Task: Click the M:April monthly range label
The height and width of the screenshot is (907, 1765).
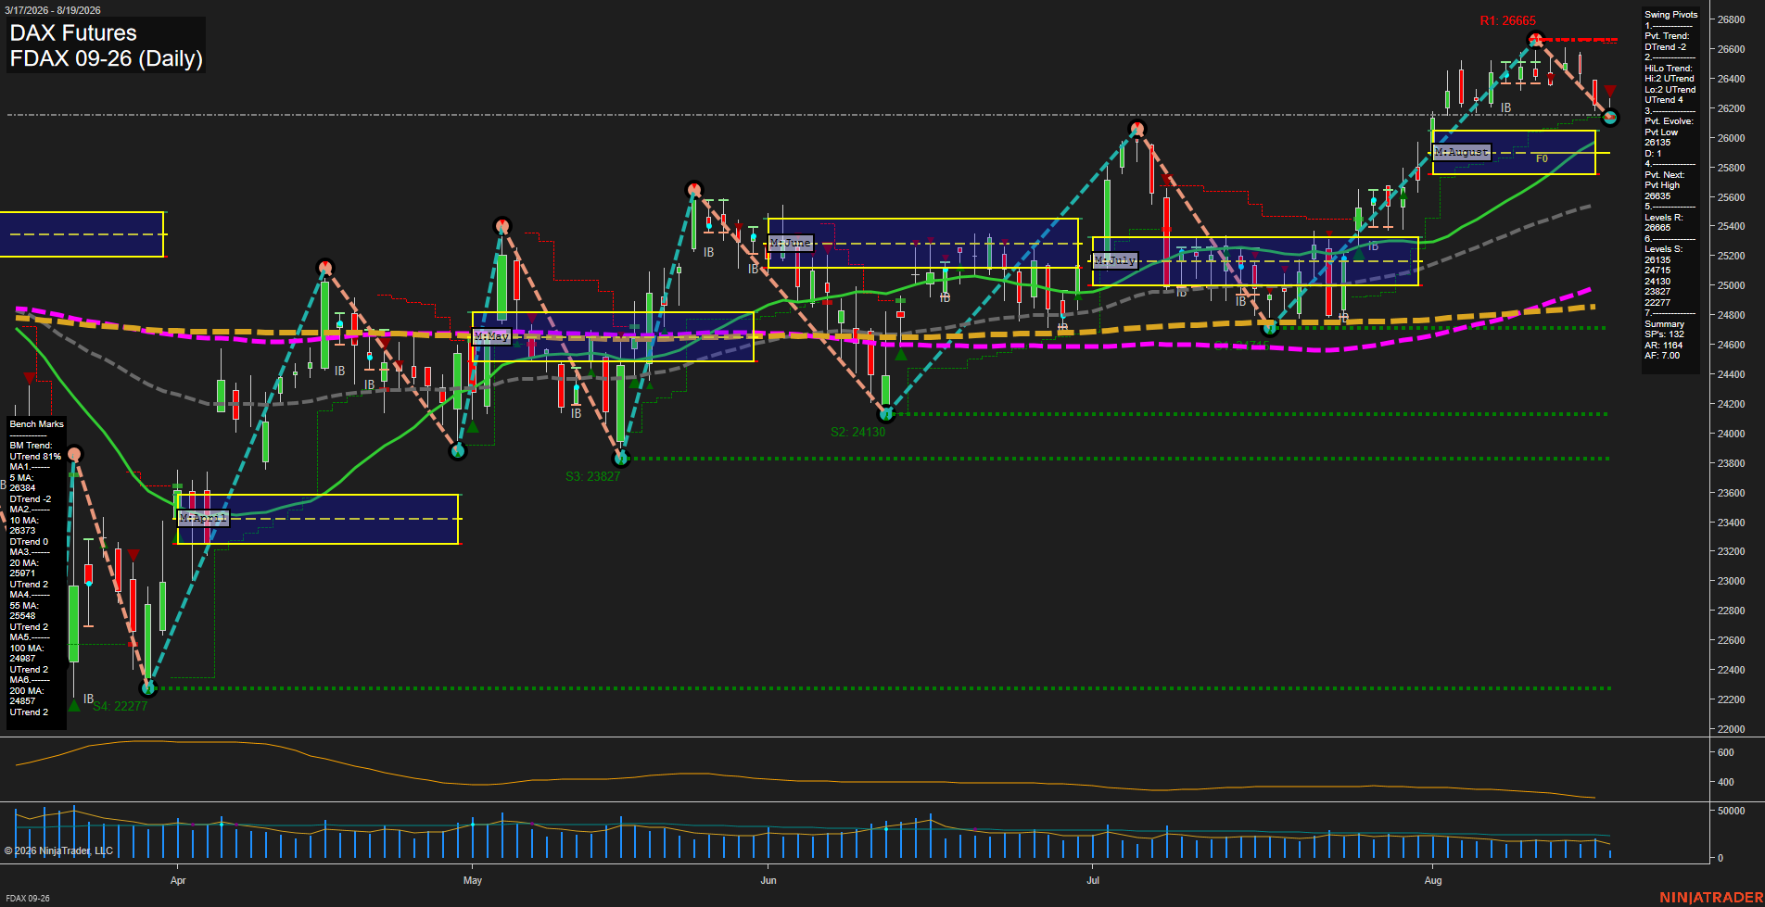Action: 203,518
